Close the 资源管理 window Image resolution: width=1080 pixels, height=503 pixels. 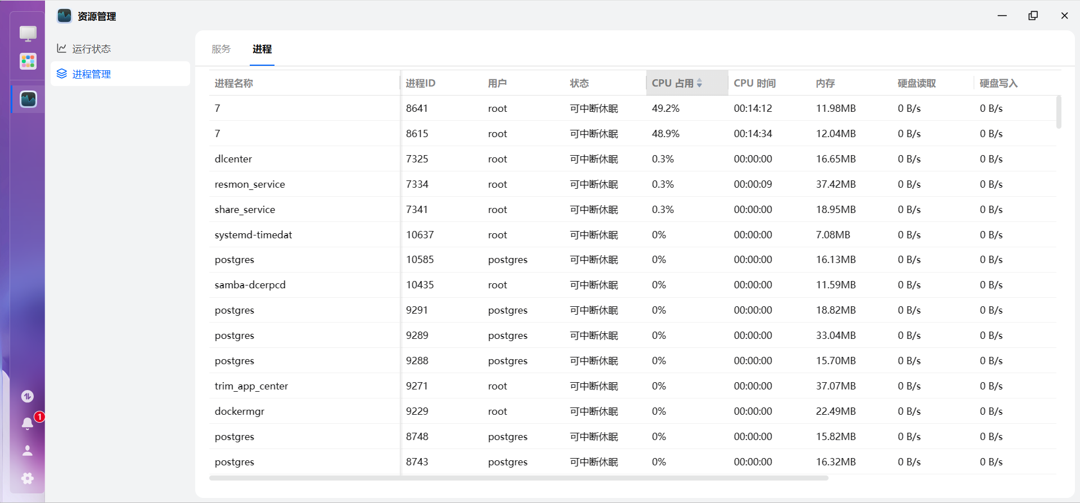pos(1064,16)
